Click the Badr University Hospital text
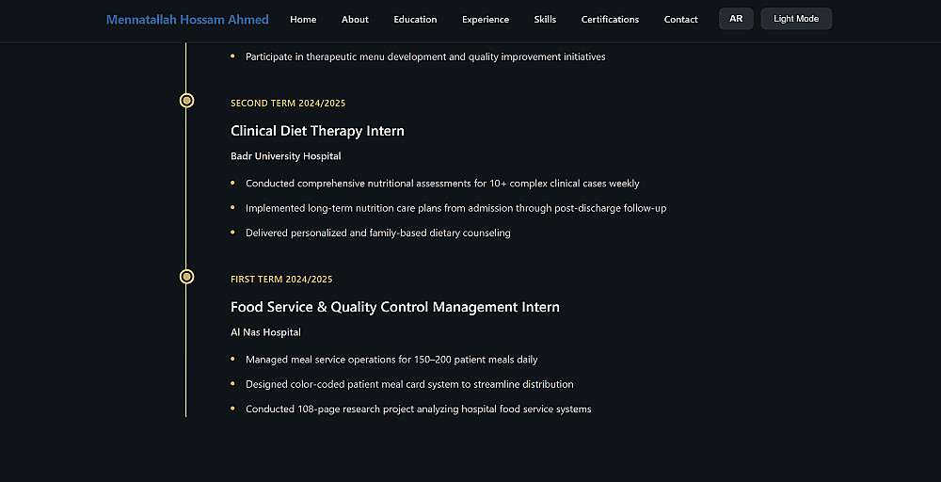This screenshot has height=482, width=941. pyautogui.click(x=285, y=156)
